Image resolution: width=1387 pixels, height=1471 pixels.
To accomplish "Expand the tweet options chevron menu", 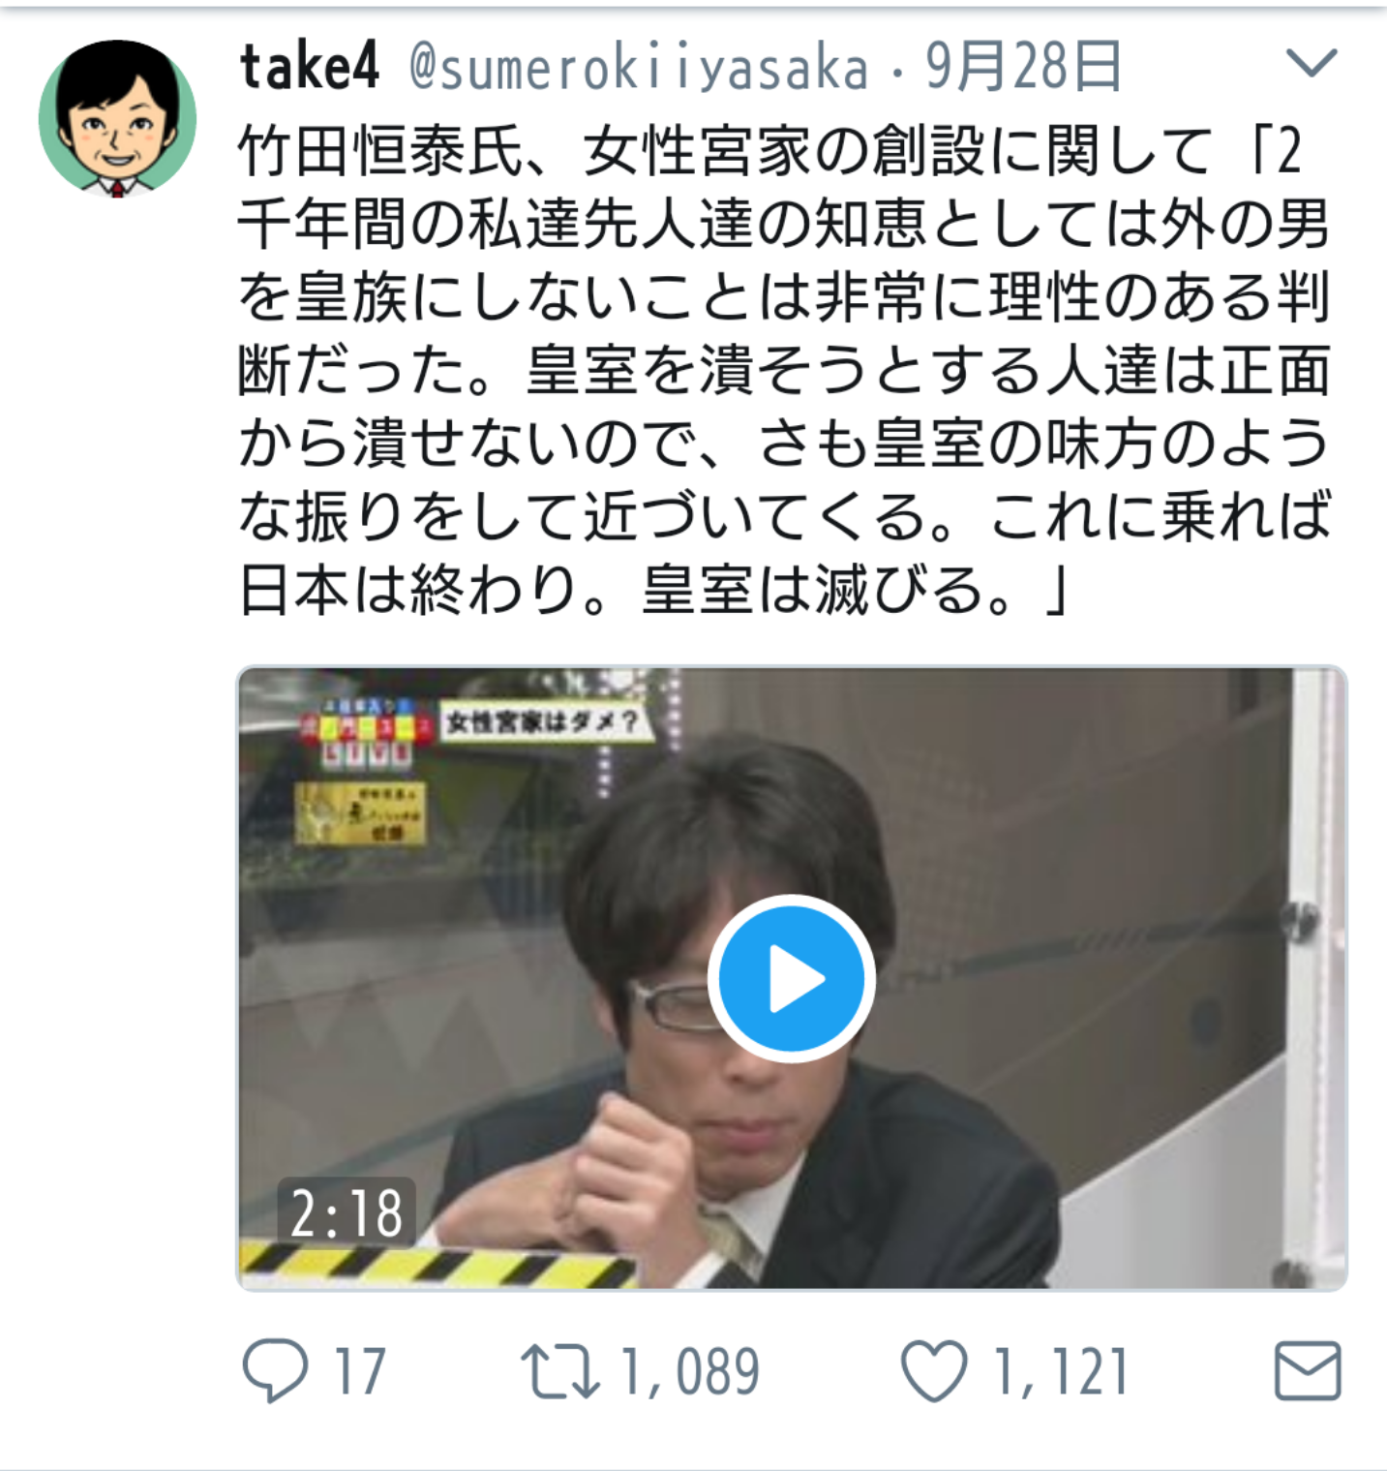I will pyautogui.click(x=1312, y=63).
